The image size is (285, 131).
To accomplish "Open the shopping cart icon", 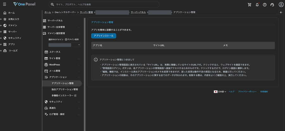I will pyautogui.click(x=250, y=5).
